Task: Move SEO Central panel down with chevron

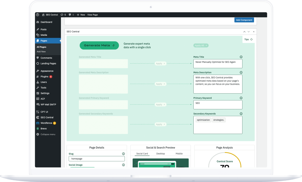Action: pos(249,32)
